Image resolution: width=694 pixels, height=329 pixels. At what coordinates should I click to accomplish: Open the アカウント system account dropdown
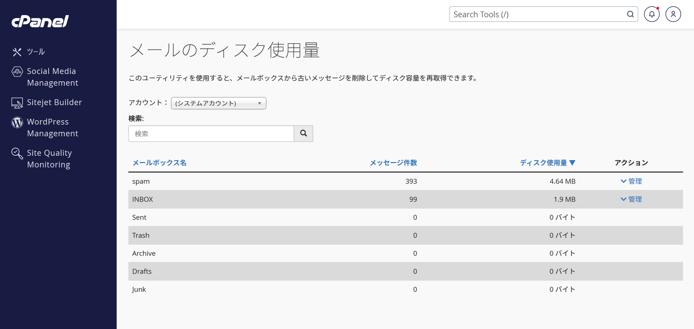[x=219, y=103]
